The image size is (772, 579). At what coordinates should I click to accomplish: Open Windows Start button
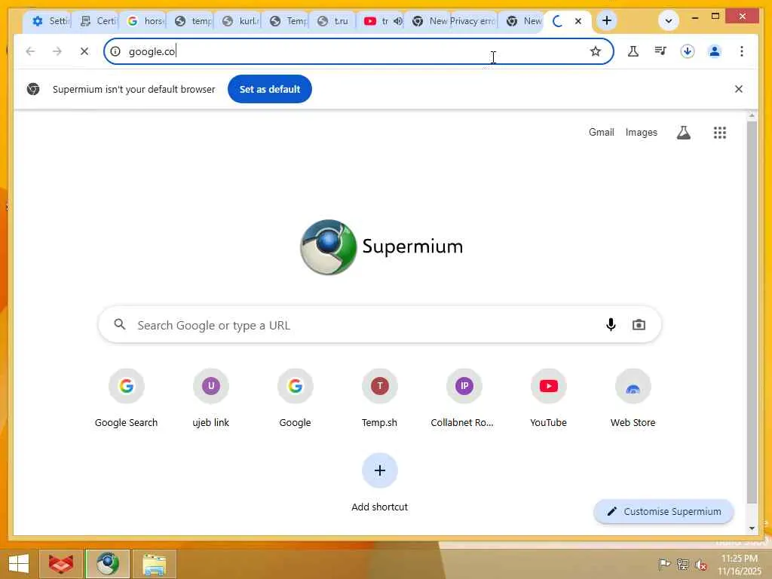point(19,564)
